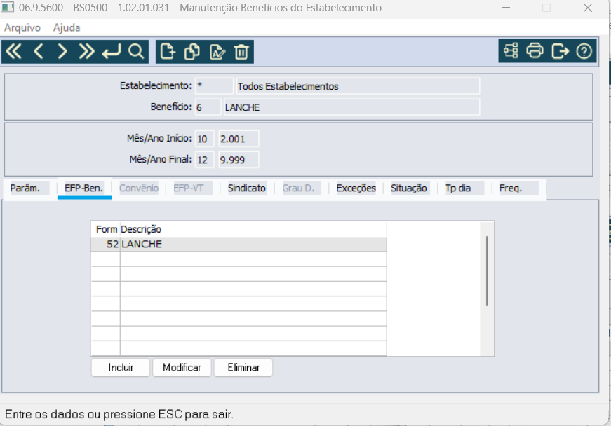Click the copy record icon
Viewport: 611px width, 426px height.
click(192, 51)
